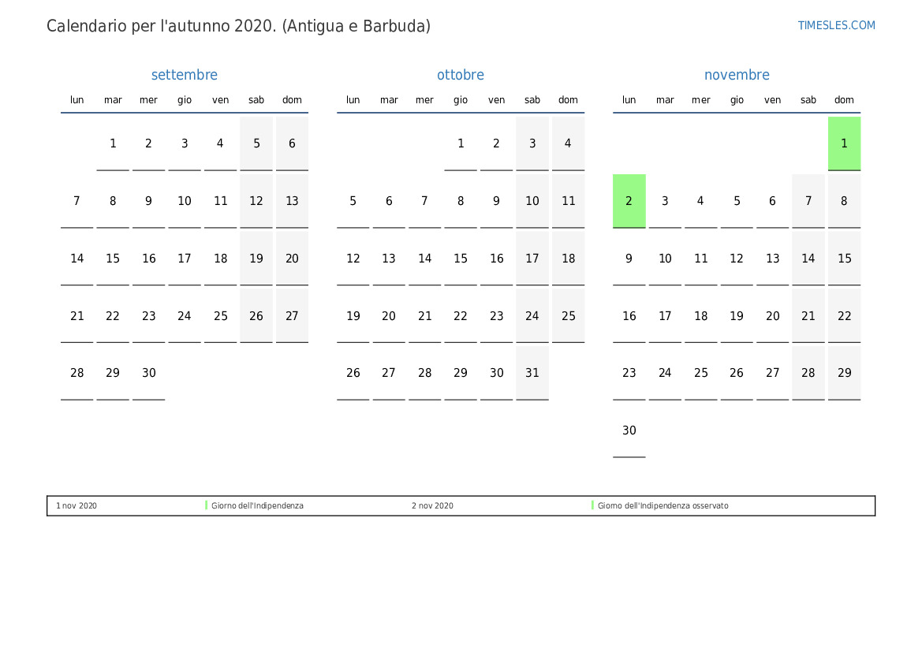Select the Giorno dell'Indipendenza osservato legend entry
922x652 pixels.
(663, 506)
